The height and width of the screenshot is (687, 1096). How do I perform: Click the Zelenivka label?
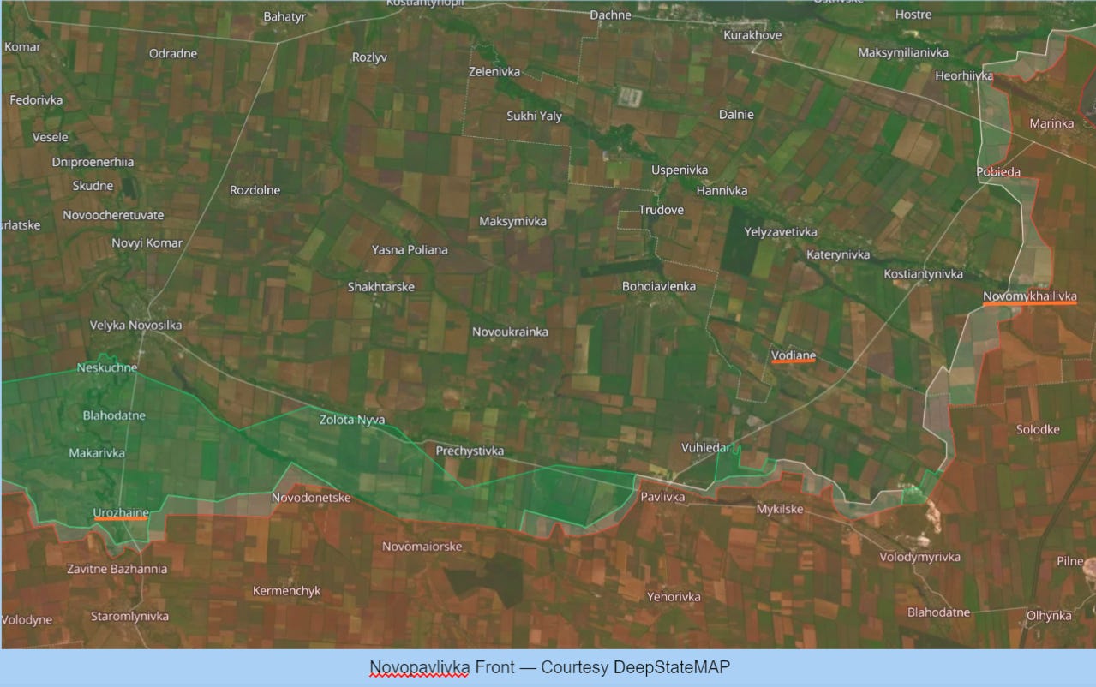(494, 72)
